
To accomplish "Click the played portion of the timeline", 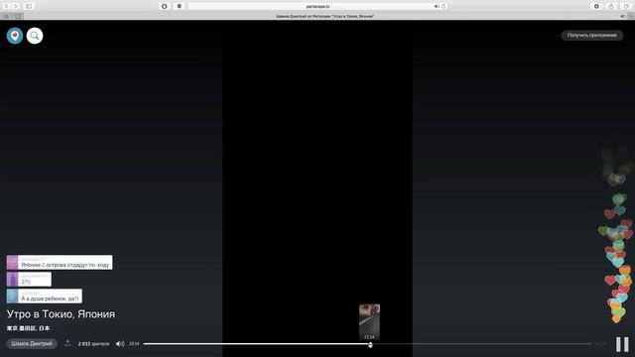I will [257, 344].
